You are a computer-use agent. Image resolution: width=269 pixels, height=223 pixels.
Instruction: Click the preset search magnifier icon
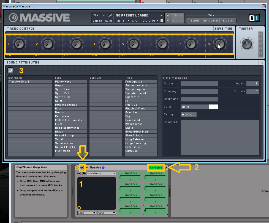[x=110, y=15]
